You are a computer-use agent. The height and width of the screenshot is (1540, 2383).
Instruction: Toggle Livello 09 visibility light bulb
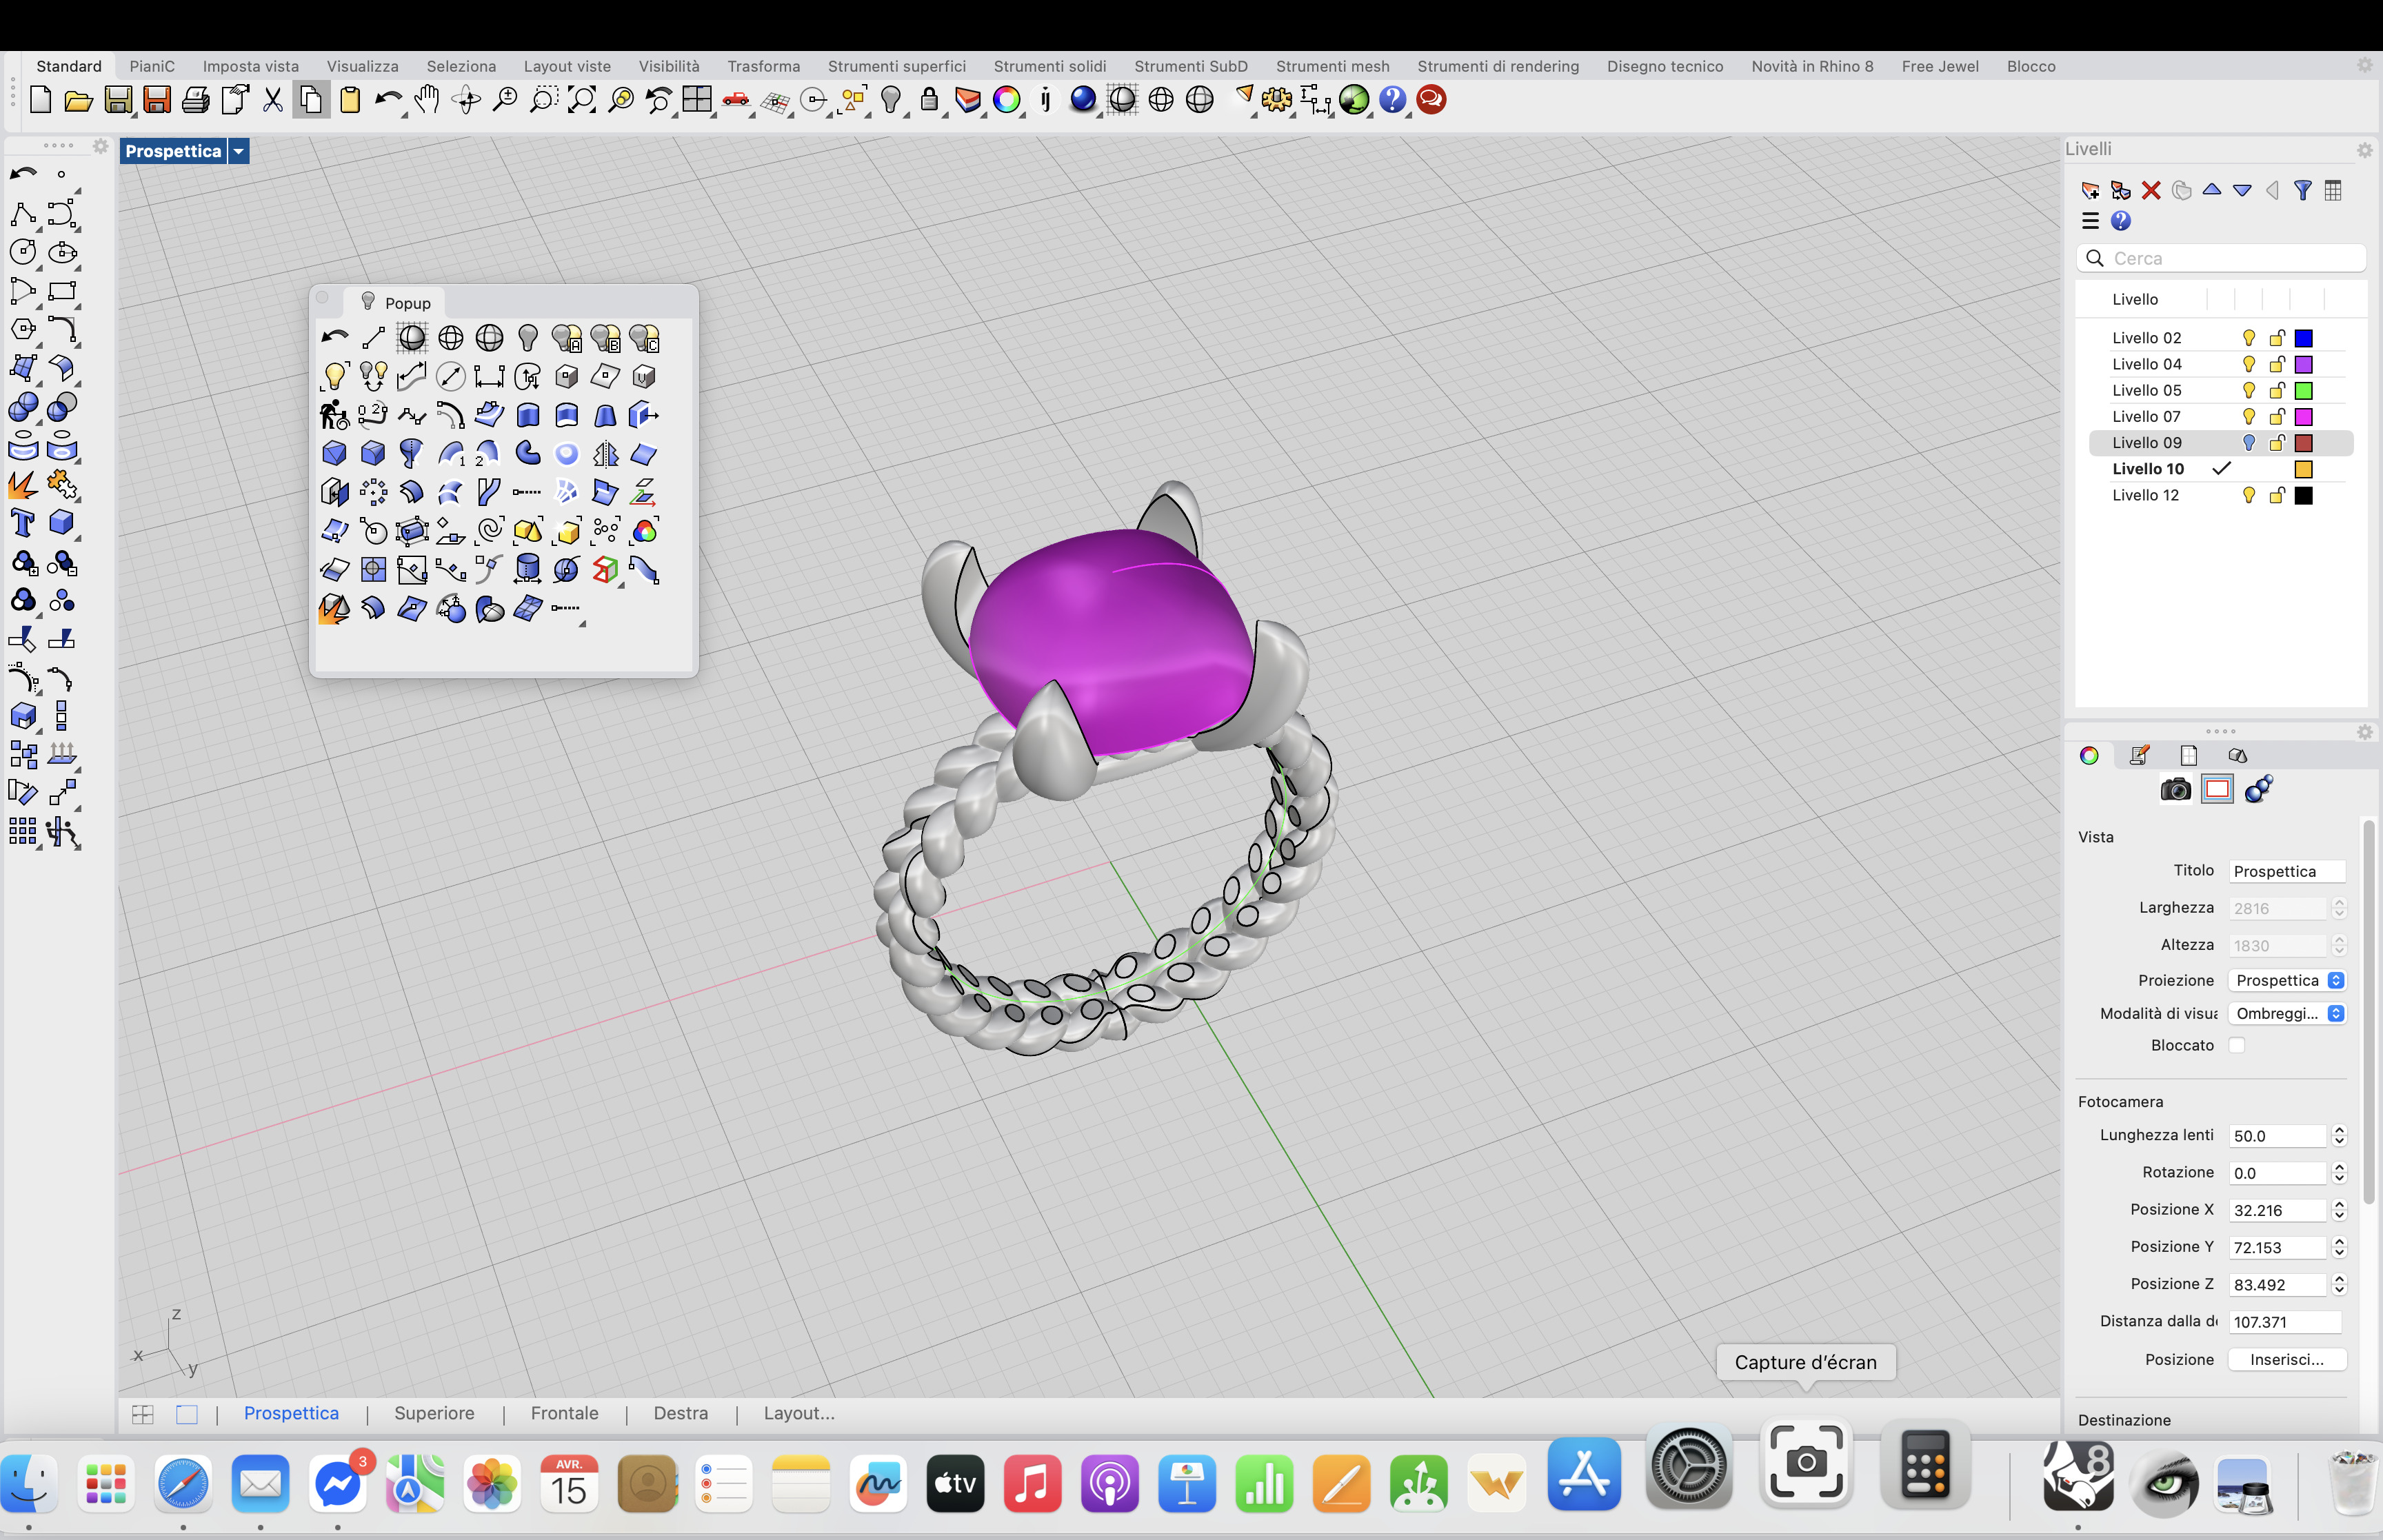(2249, 442)
